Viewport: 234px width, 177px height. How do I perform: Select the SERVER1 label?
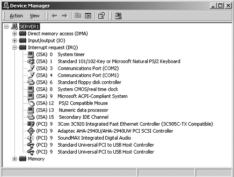(x=29, y=27)
